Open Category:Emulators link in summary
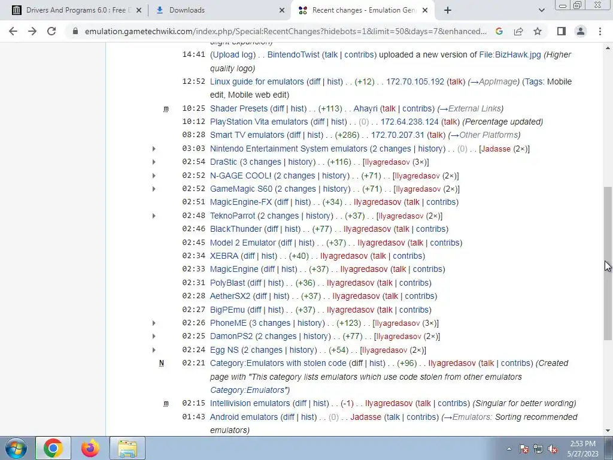 (247, 391)
